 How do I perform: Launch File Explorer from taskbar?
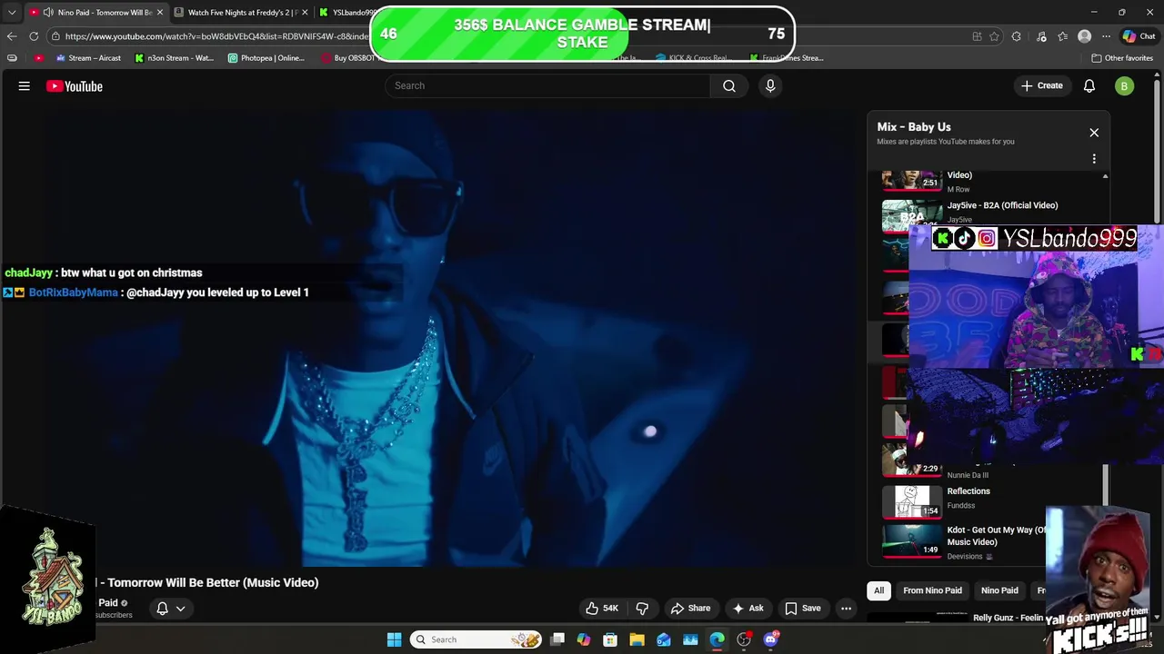click(637, 639)
